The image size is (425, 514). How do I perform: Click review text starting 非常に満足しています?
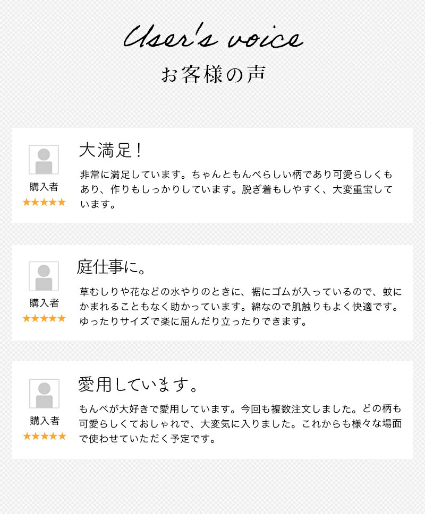(236, 189)
